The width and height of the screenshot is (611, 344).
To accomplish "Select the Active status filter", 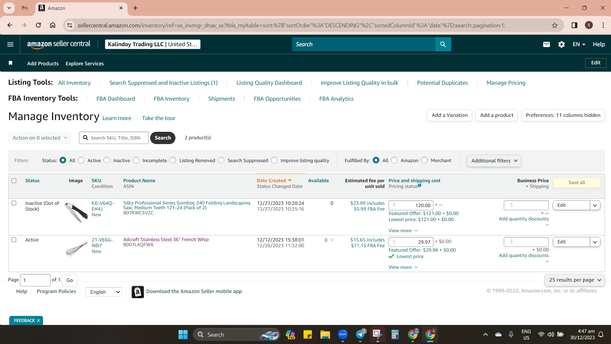I will tap(81, 160).
